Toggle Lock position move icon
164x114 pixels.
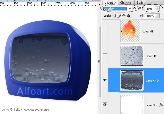click(124, 16)
